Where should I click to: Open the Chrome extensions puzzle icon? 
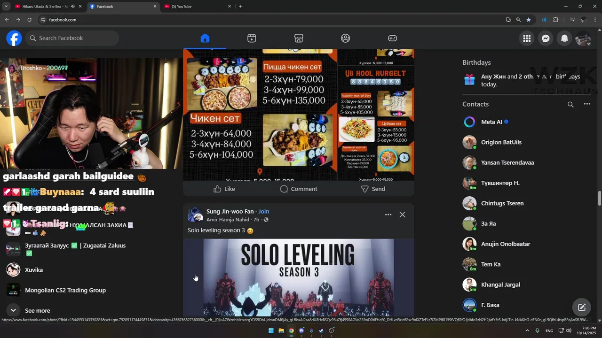pos(555,20)
